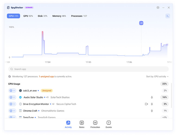Click microphone icon for Drive Encryption Monitor

pyautogui.click(x=152, y=104)
